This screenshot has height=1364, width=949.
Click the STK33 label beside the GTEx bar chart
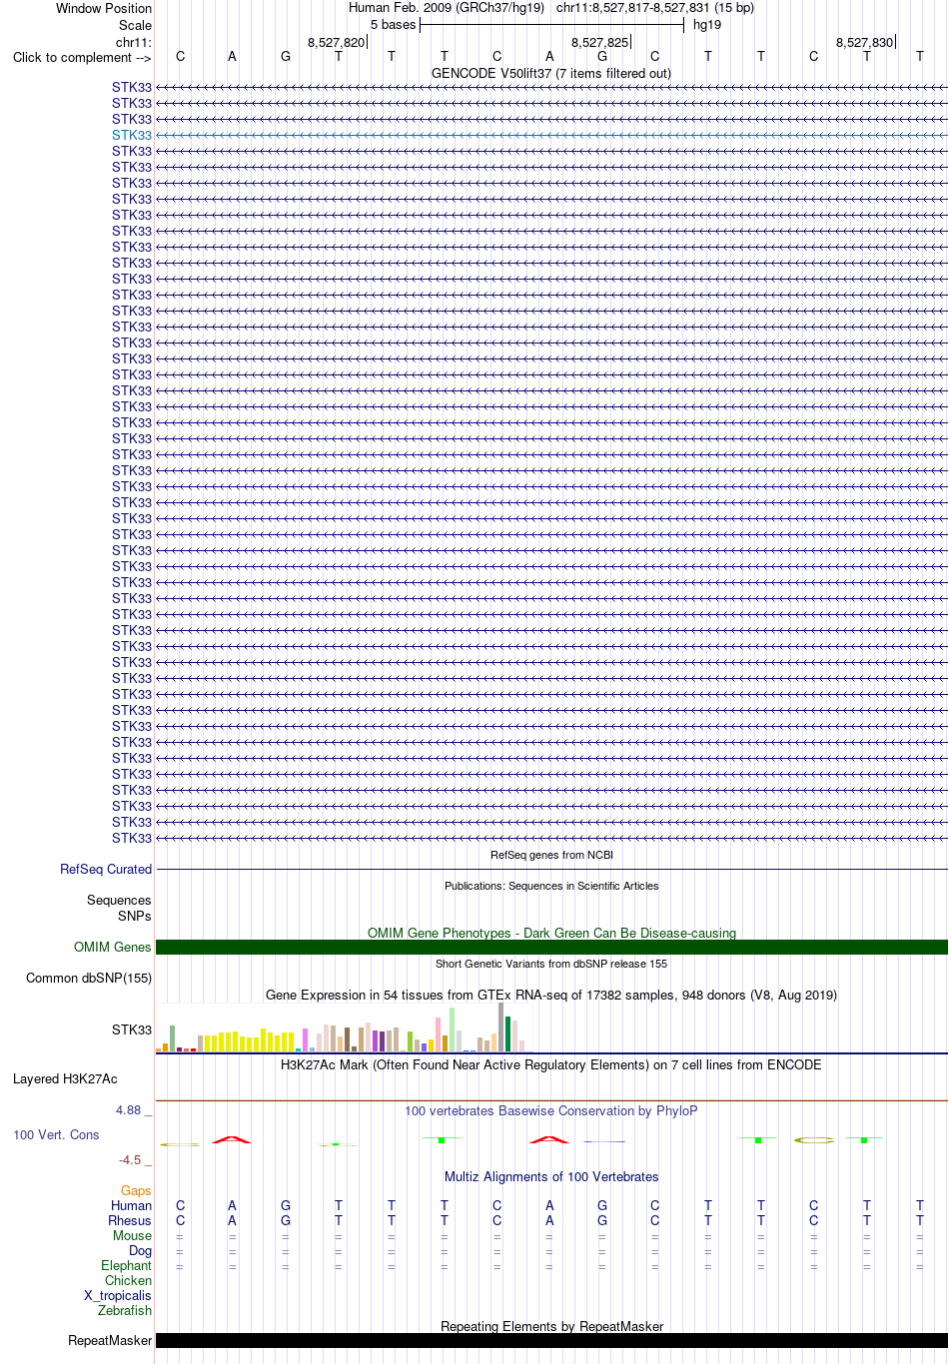tap(132, 1029)
